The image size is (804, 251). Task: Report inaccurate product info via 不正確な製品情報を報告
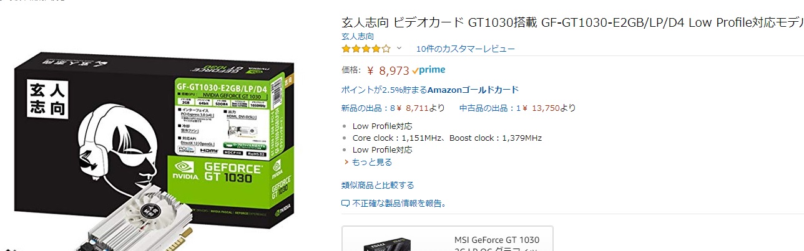point(400,203)
